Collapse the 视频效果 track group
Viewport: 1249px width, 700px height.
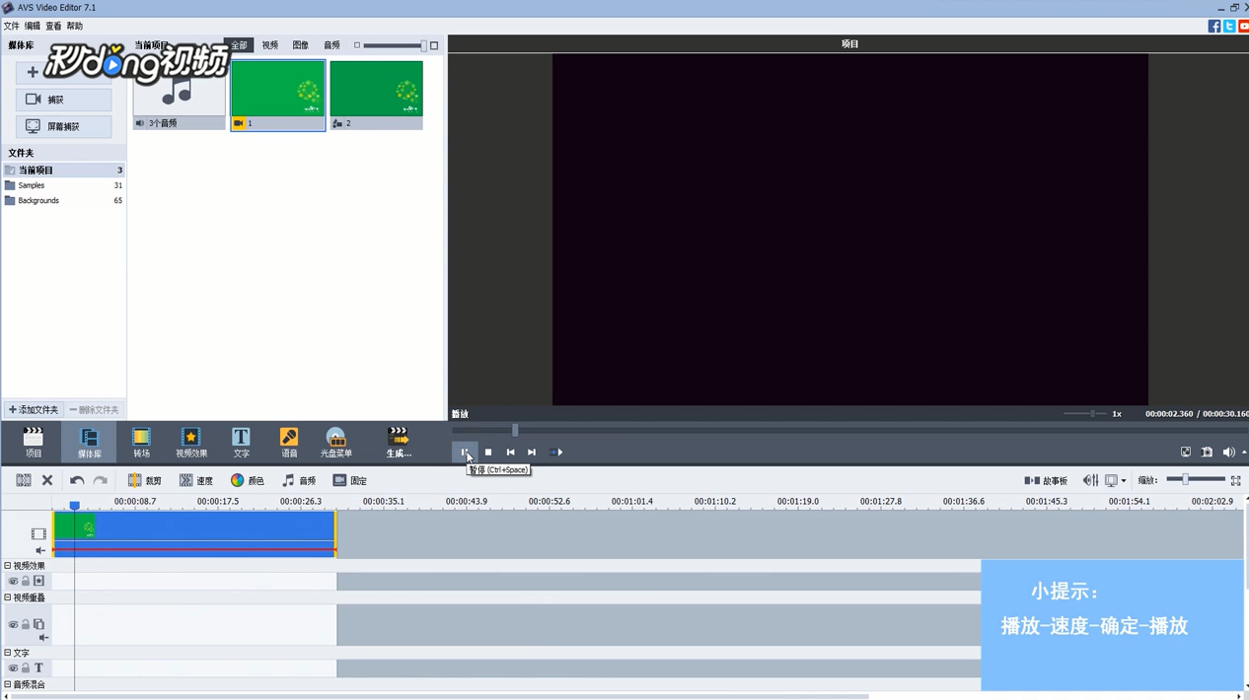coord(8,566)
